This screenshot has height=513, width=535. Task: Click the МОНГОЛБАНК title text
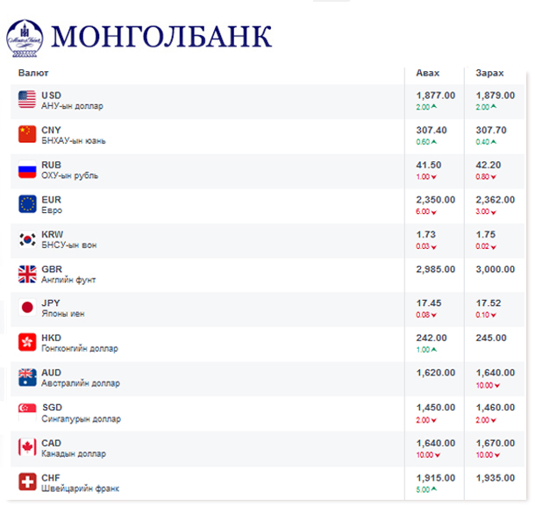pyautogui.click(x=162, y=34)
